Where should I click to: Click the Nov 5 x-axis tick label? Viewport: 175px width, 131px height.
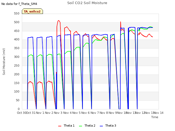(x=76, y=113)
